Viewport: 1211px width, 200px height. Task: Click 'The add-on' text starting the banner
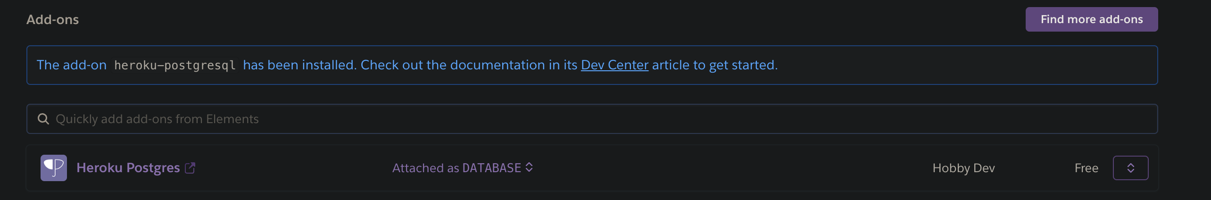72,65
